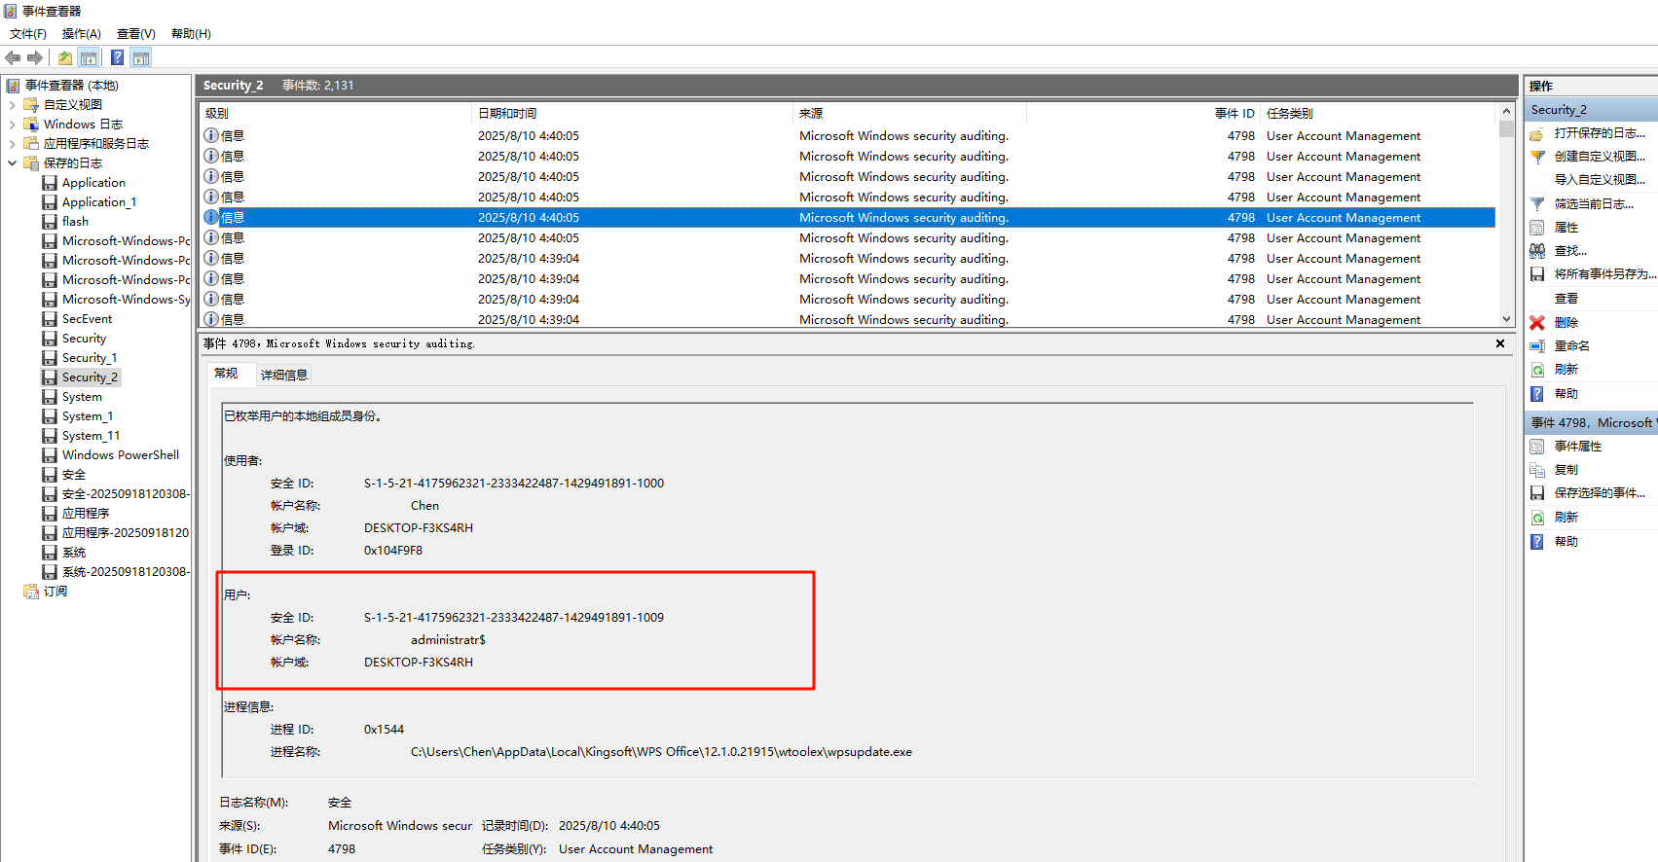The image size is (1658, 862).
Task: Click 复制 in the event actions
Action: (1566, 470)
